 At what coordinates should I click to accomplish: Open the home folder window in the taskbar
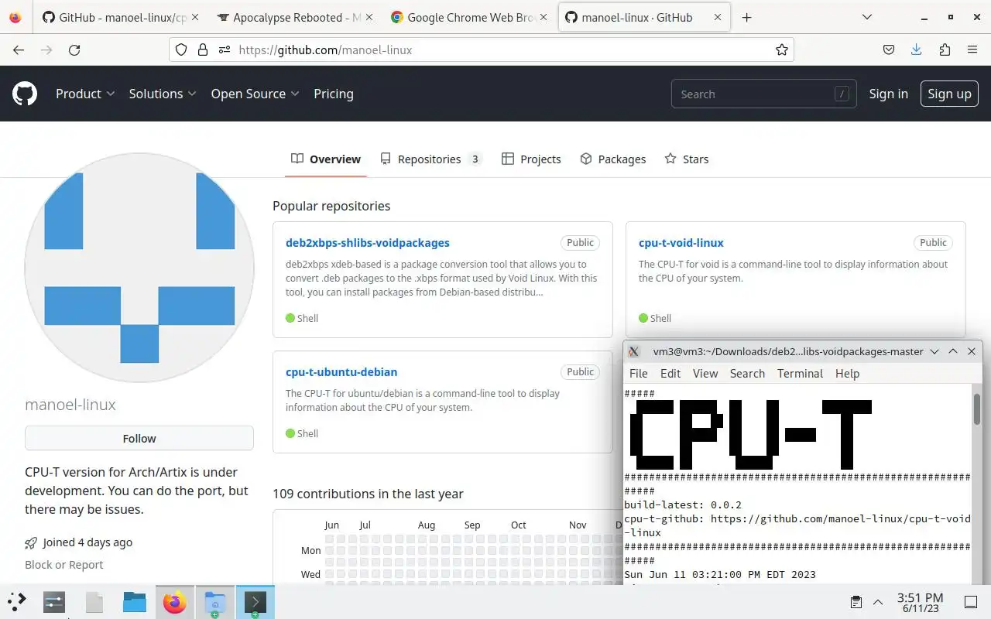[214, 602]
